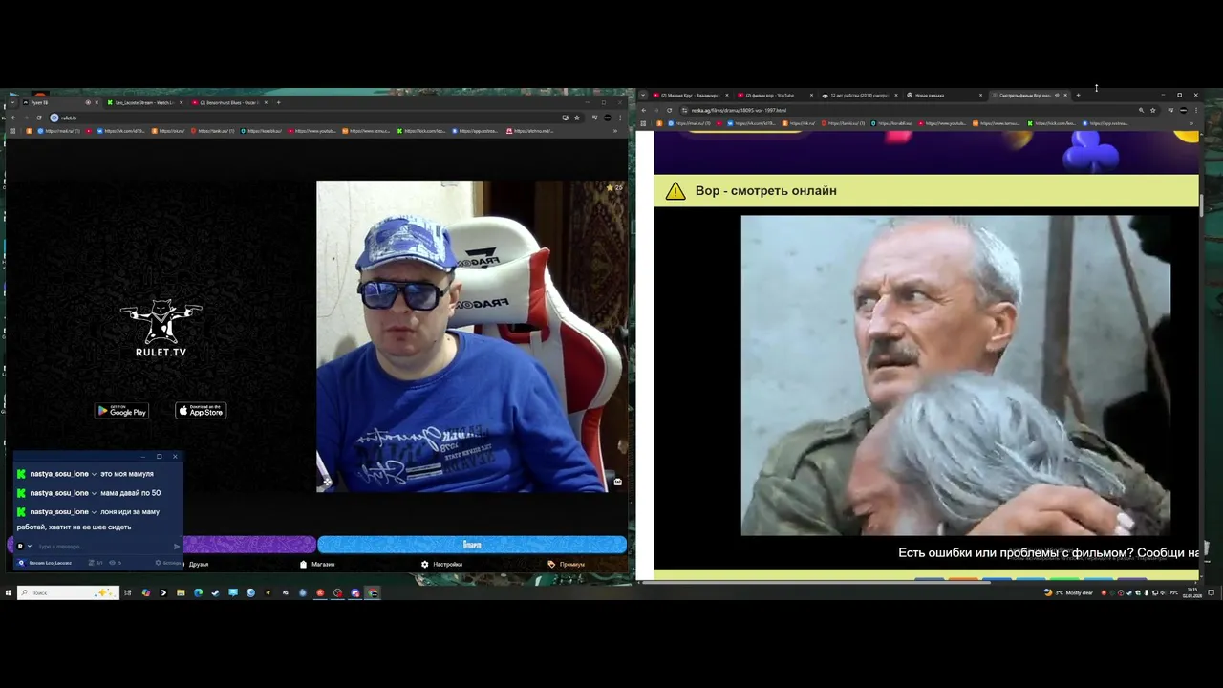Open tab search dropdown in left browser

(12, 102)
